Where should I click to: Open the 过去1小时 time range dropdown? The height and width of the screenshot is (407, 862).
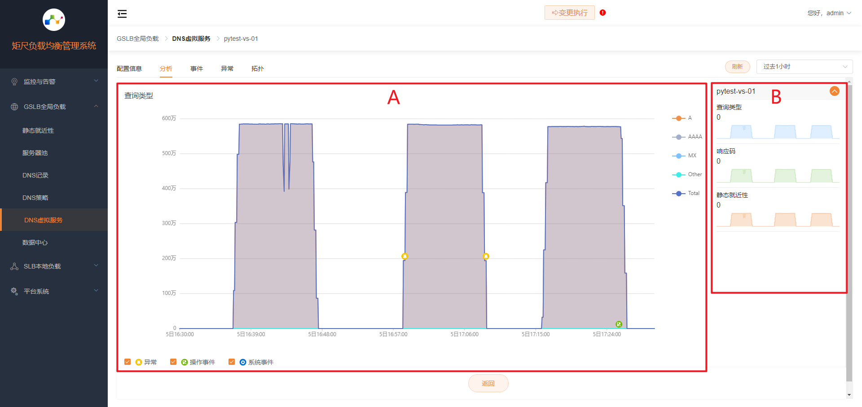click(x=804, y=67)
